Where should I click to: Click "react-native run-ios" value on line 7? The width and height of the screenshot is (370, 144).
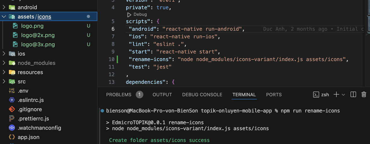(184, 37)
